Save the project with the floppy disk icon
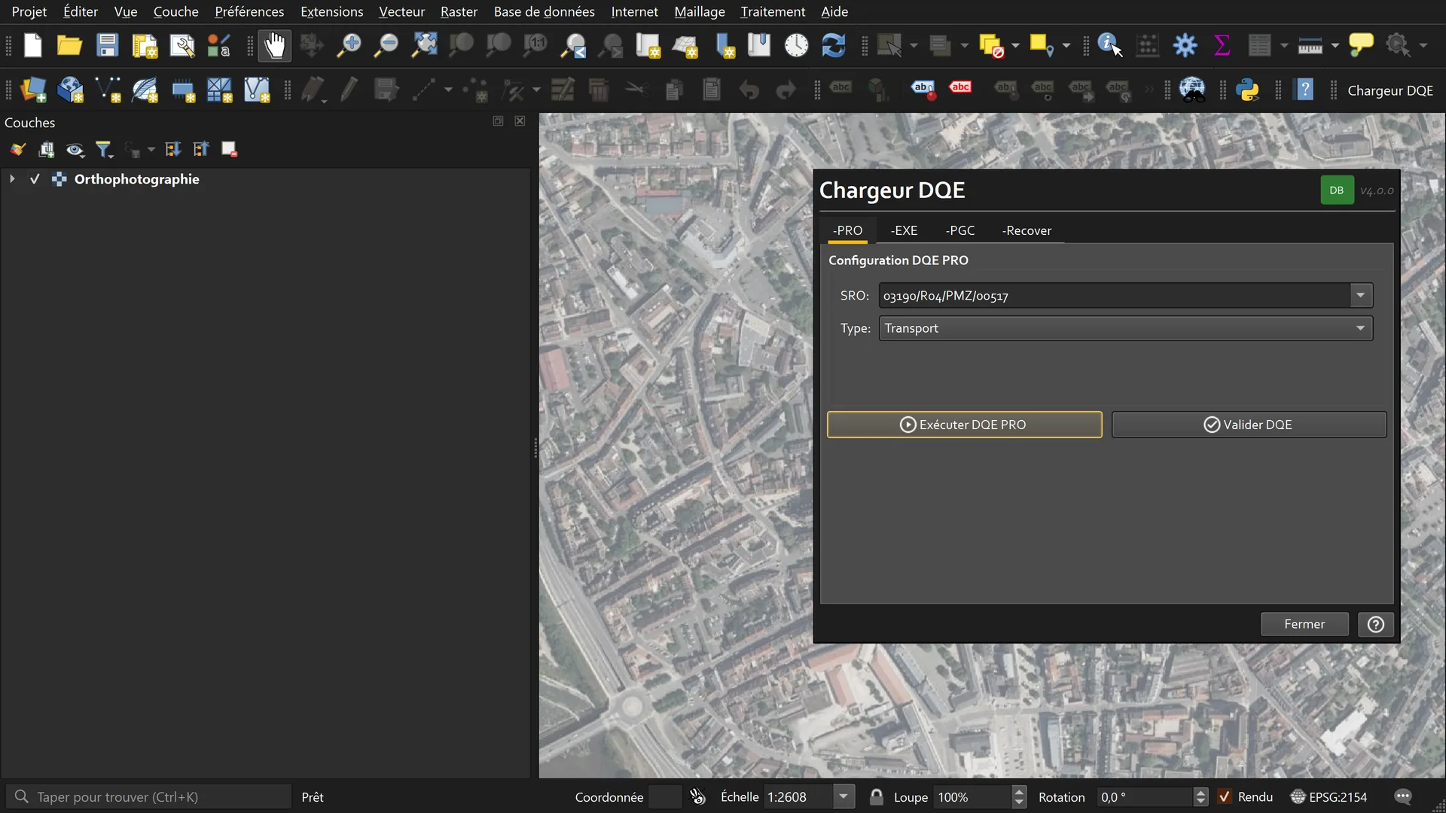 coord(107,45)
